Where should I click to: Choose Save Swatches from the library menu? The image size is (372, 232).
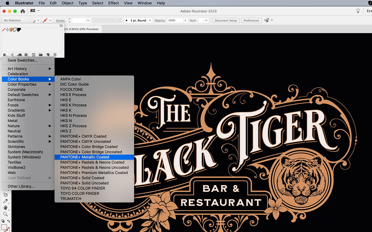coord(28,60)
